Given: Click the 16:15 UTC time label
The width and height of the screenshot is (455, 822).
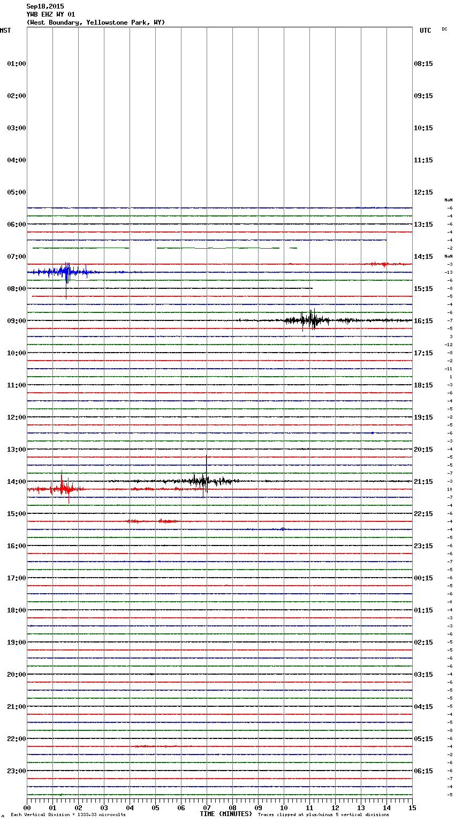Looking at the screenshot, I should 423,321.
